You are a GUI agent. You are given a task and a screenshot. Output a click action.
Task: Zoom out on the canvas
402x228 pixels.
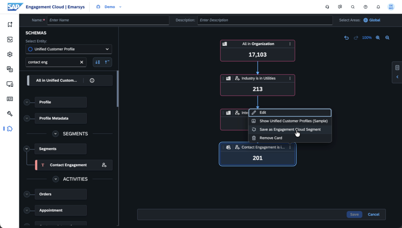click(x=387, y=38)
